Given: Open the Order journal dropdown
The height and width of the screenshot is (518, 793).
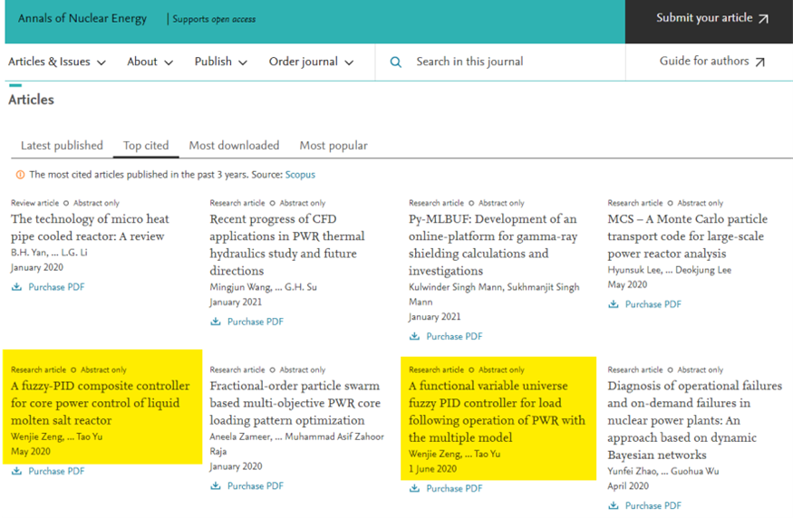Looking at the screenshot, I should click(310, 62).
